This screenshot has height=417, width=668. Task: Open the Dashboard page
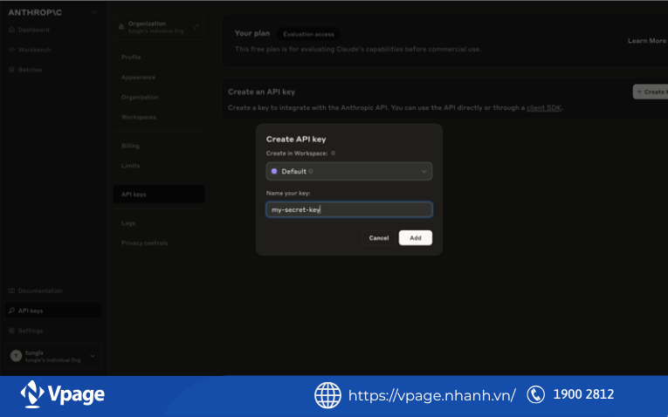pos(34,30)
